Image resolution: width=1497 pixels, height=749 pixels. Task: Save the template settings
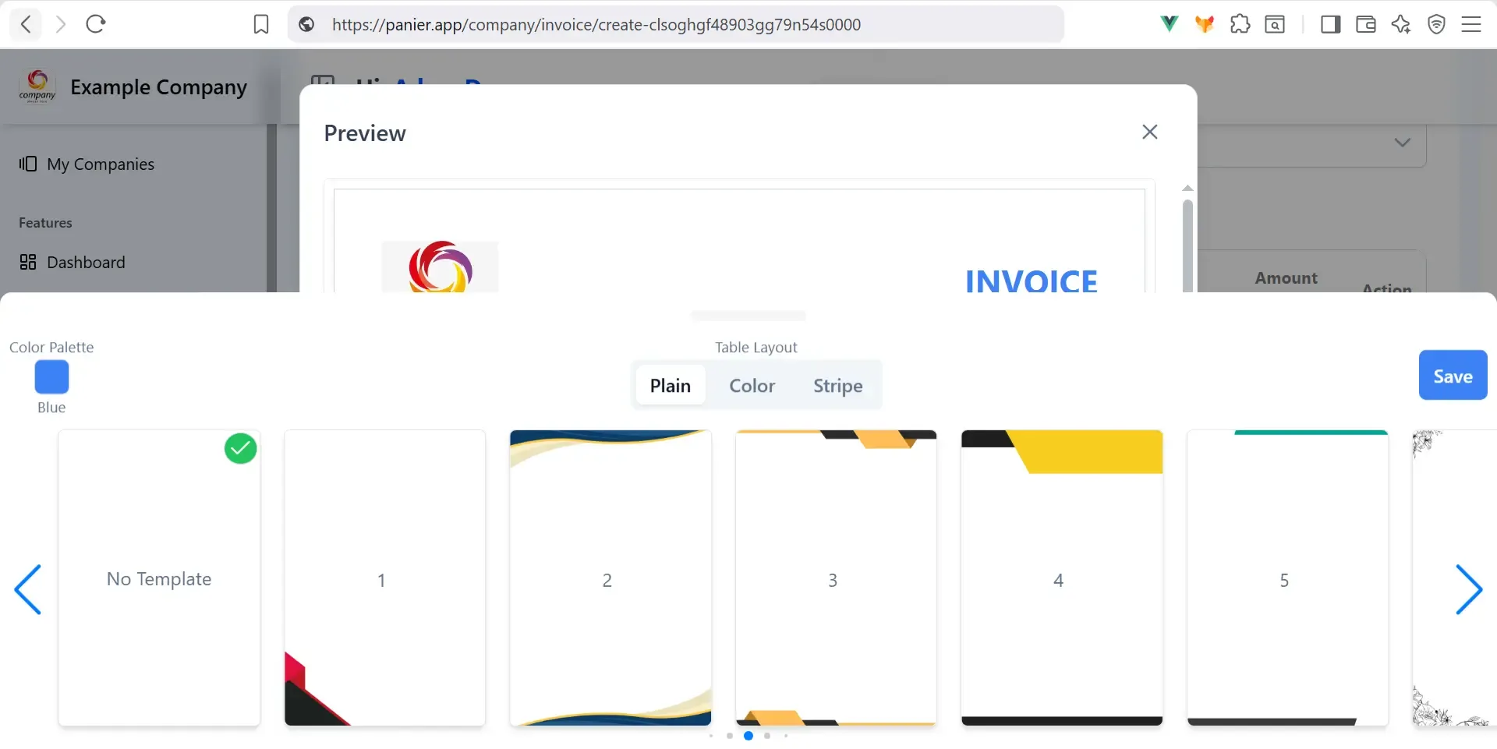click(1453, 376)
